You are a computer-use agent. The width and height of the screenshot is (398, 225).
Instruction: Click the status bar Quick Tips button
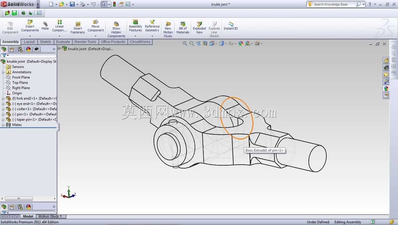[373, 222]
